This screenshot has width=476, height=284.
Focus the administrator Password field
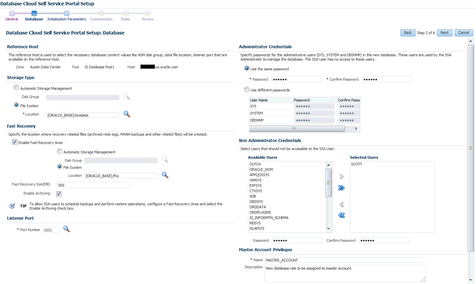pos(297,79)
